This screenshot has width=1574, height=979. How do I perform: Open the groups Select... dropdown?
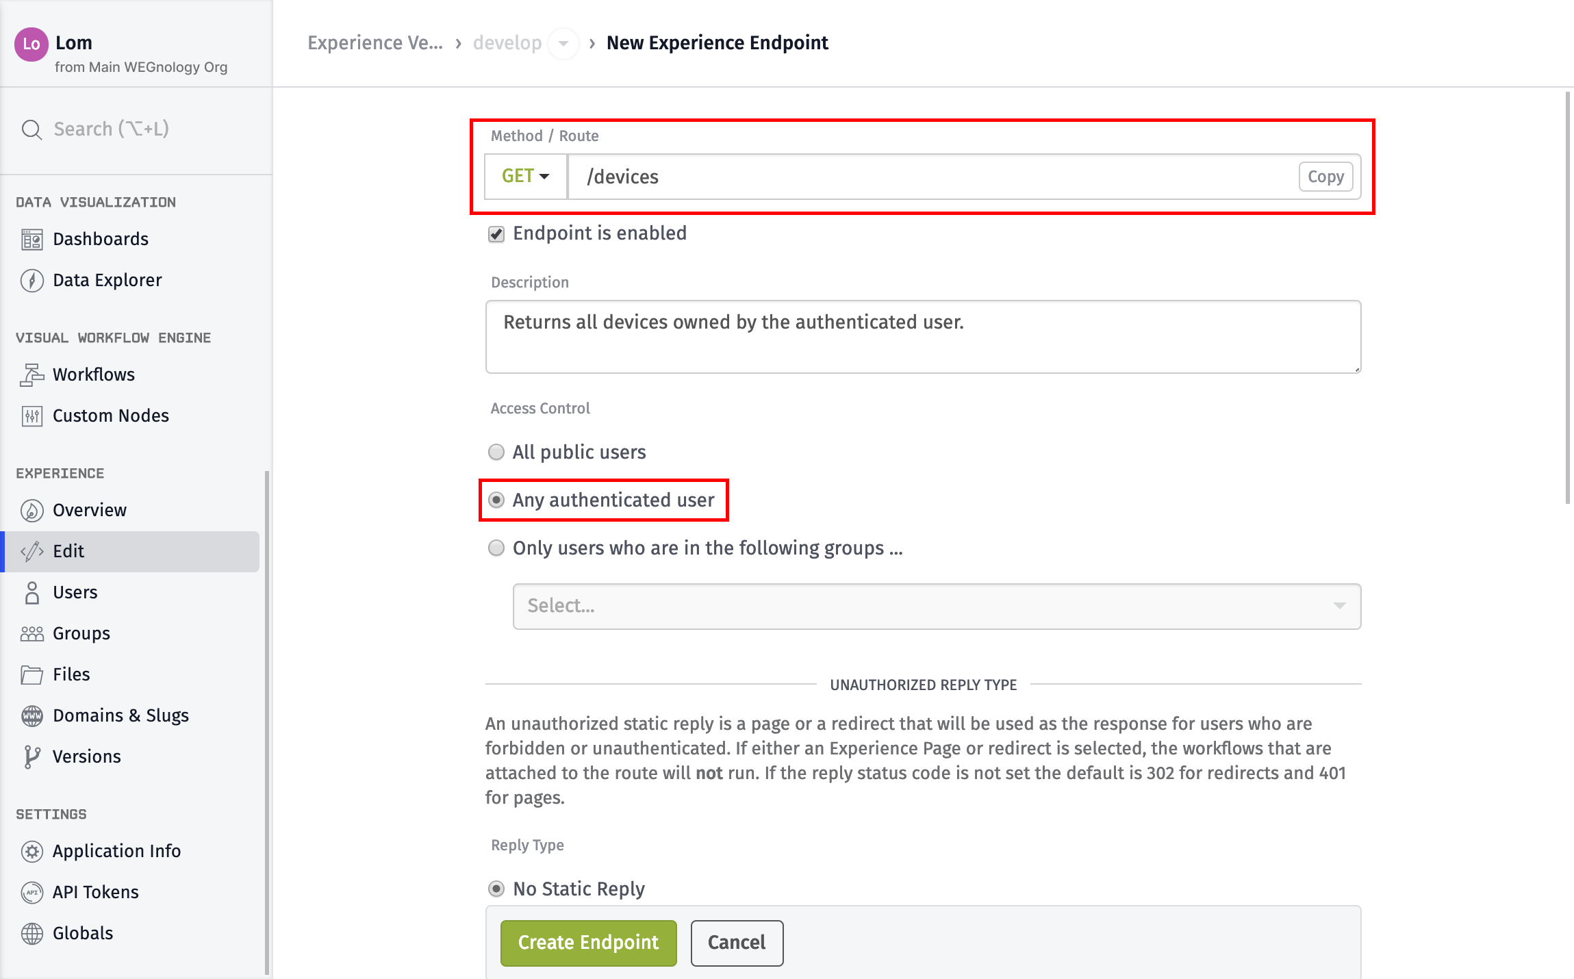[937, 606]
